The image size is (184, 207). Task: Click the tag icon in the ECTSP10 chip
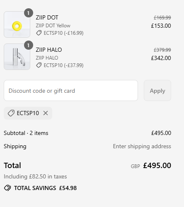click(11, 113)
